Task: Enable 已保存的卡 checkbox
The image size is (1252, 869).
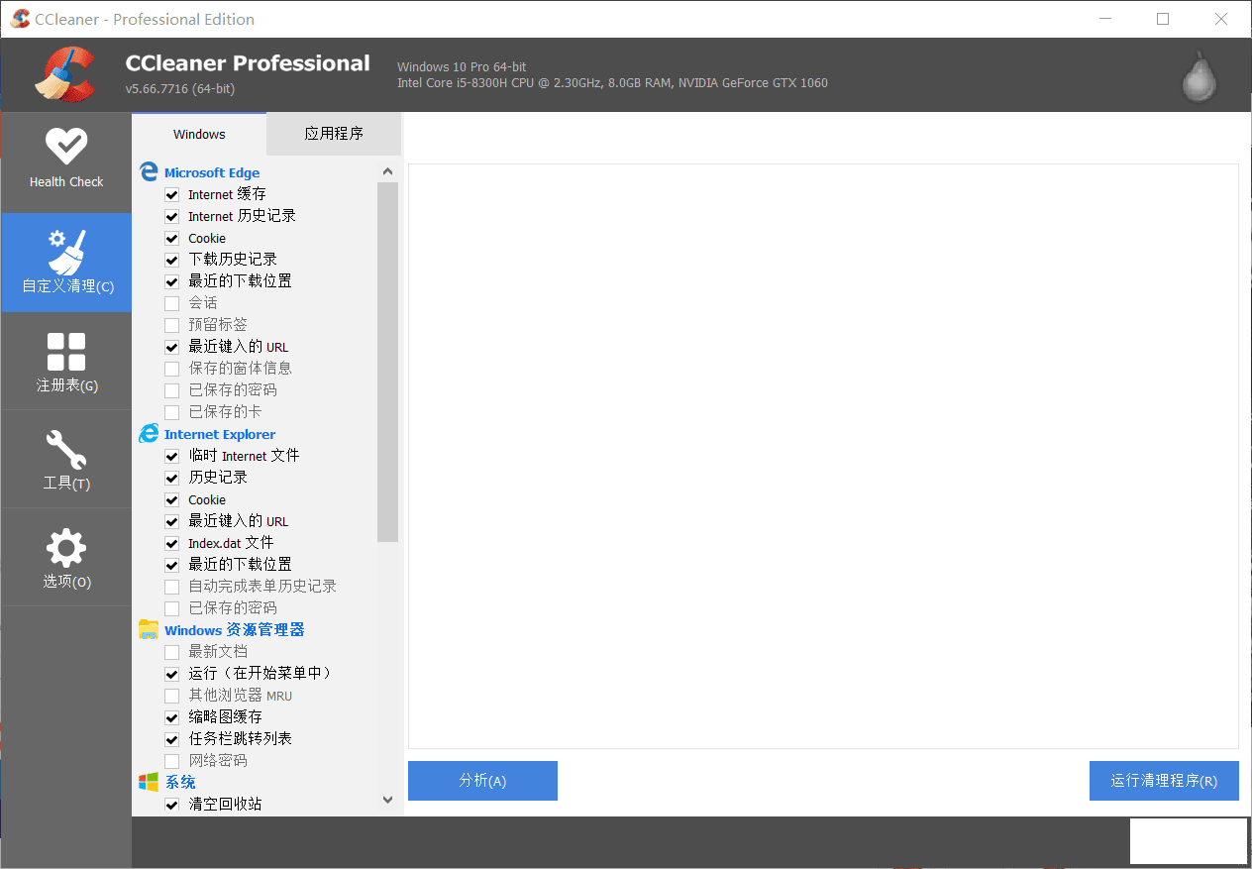Action: [172, 412]
